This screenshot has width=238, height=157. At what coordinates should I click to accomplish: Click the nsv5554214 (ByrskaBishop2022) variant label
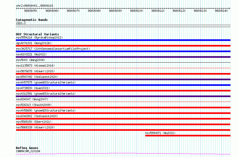[x=39, y=37]
